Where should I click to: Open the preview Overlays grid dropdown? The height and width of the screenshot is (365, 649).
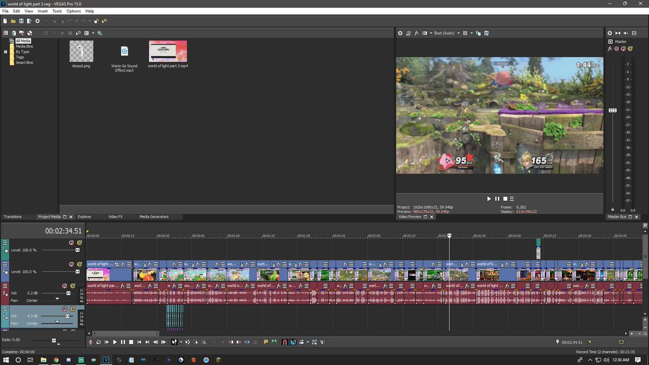point(472,33)
